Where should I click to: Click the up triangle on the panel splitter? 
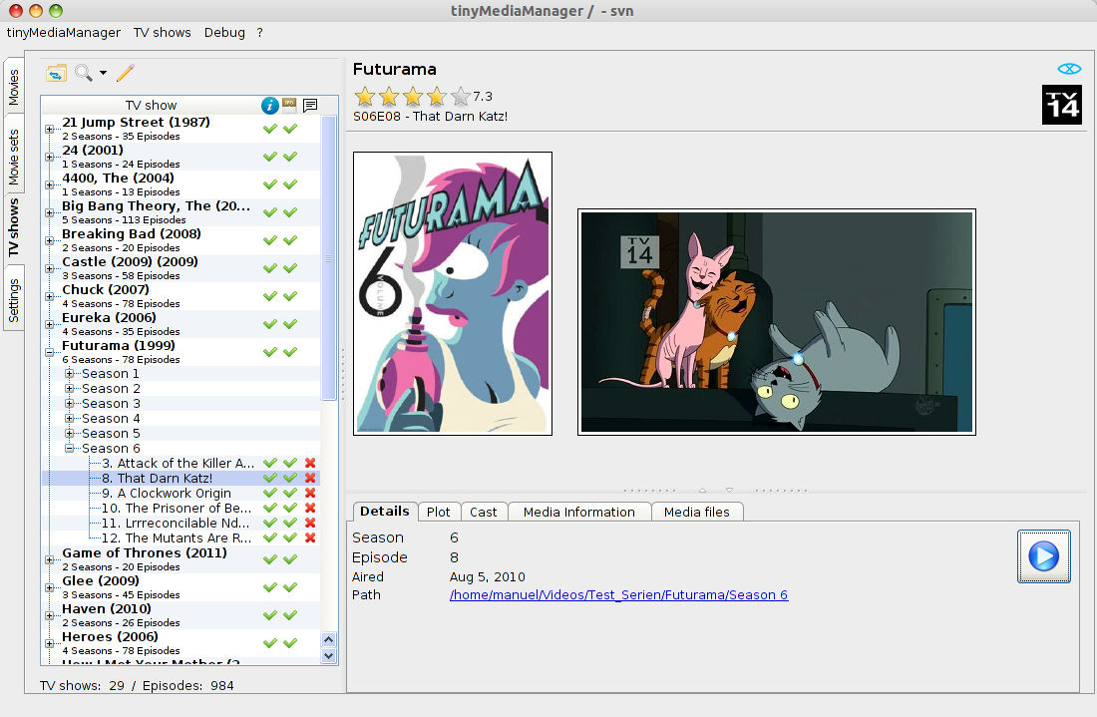(702, 491)
